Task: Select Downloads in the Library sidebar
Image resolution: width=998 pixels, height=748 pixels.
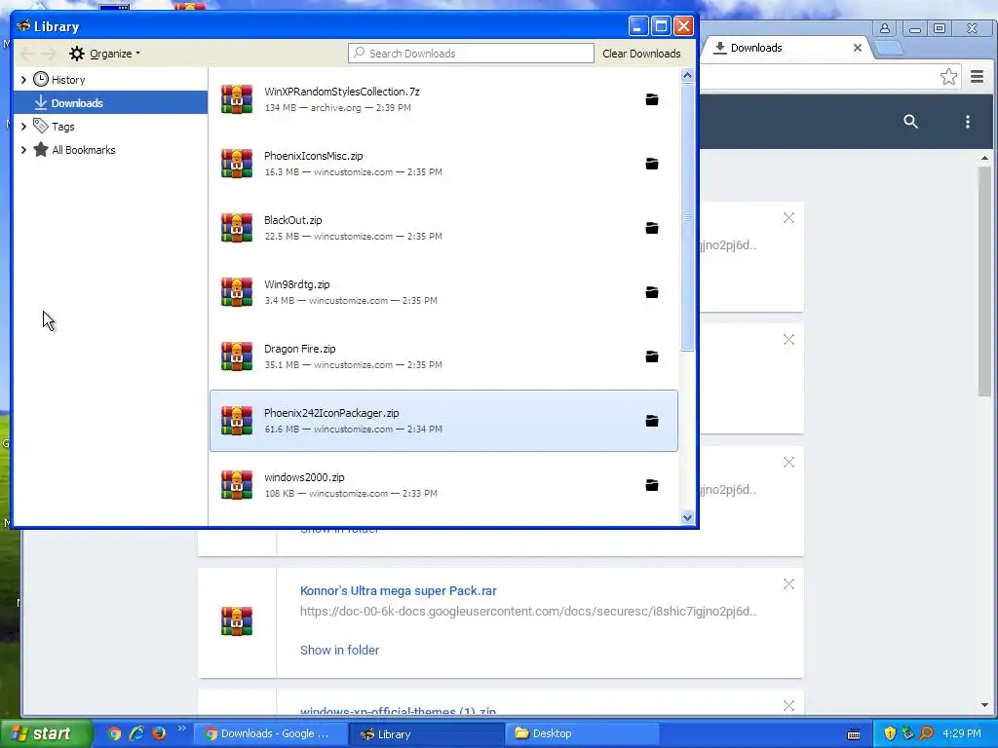Action: 110,103
